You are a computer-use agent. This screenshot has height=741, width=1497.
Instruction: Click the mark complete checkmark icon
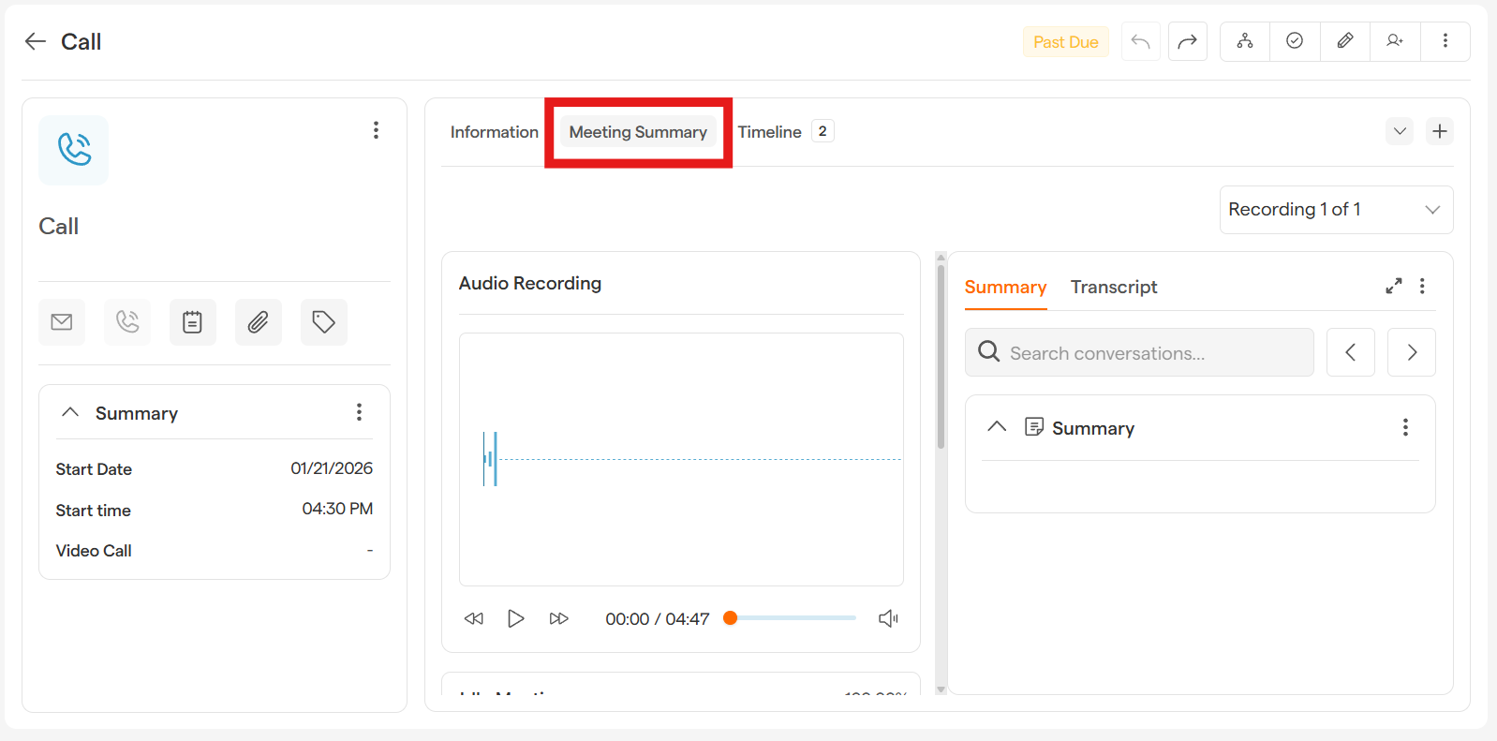click(1295, 41)
